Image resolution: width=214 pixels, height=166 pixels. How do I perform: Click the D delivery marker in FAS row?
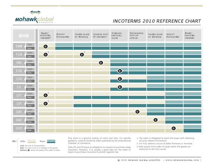pyautogui.click(x=101, y=63)
